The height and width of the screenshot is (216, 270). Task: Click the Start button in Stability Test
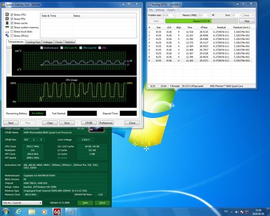coord(11,123)
